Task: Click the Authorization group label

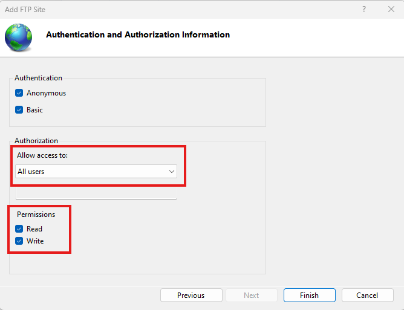Action: pyautogui.click(x=36, y=141)
